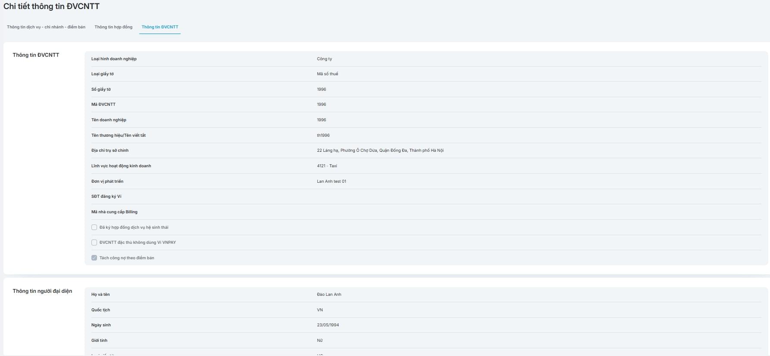Click the Mã số thuế document type value
770x356 pixels.
[x=327, y=74]
